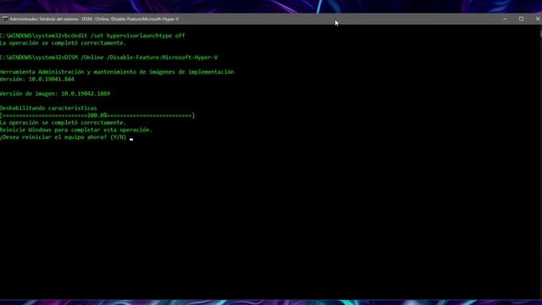
Task: Click the Command Prompt title bar text
Action: tap(94, 19)
